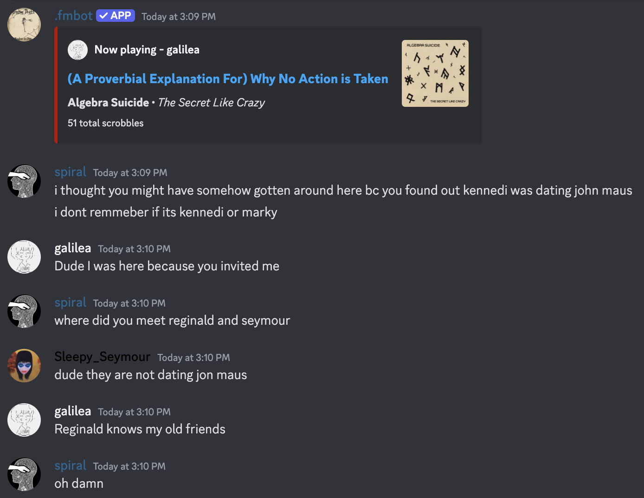Click galilea's username above 'Dude I was here'
Viewport: 644px width, 498px height.
[73, 248]
